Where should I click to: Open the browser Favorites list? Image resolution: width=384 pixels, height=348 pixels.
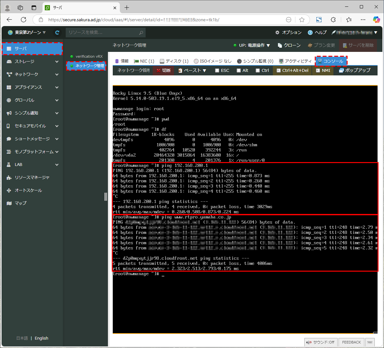349,20
